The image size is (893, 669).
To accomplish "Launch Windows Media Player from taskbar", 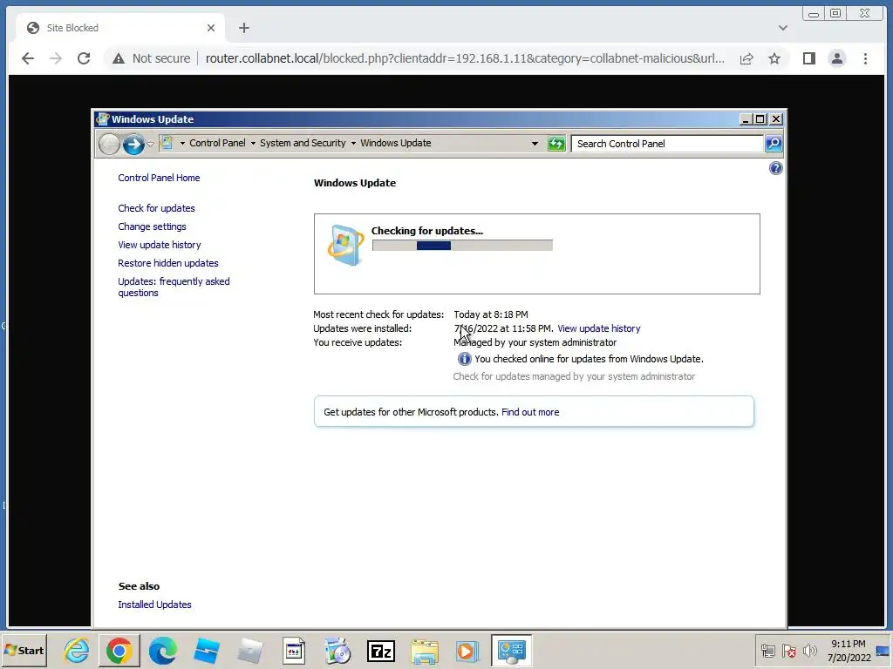I will coord(467,651).
